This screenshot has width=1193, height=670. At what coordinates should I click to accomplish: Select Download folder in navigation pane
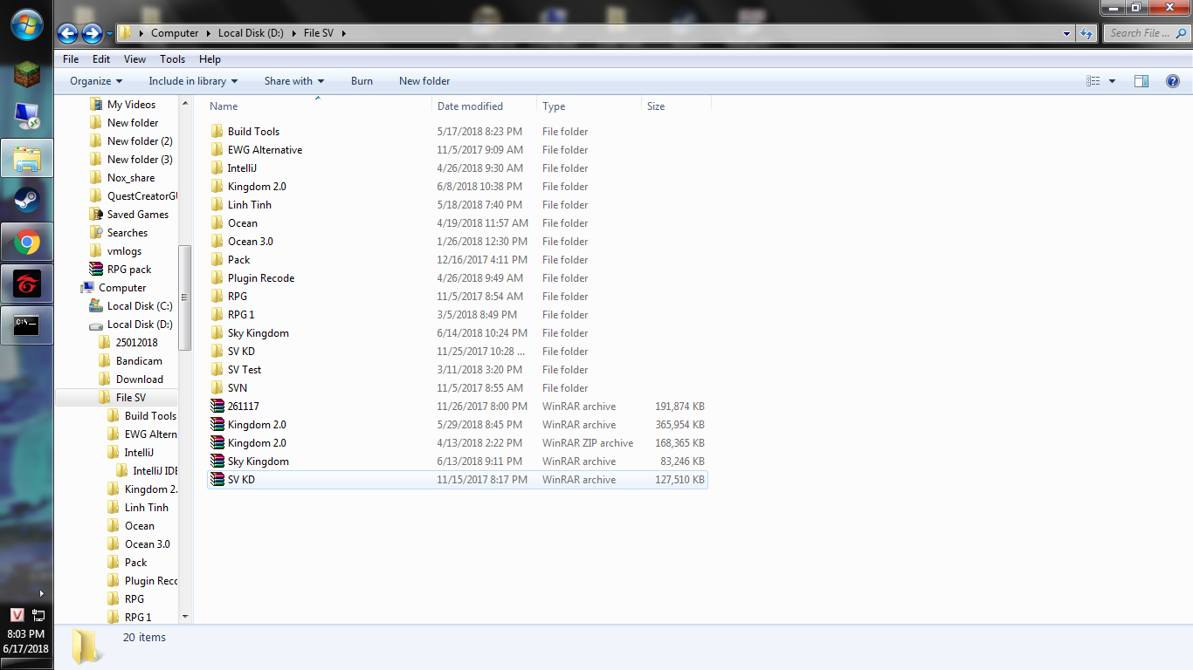click(140, 379)
